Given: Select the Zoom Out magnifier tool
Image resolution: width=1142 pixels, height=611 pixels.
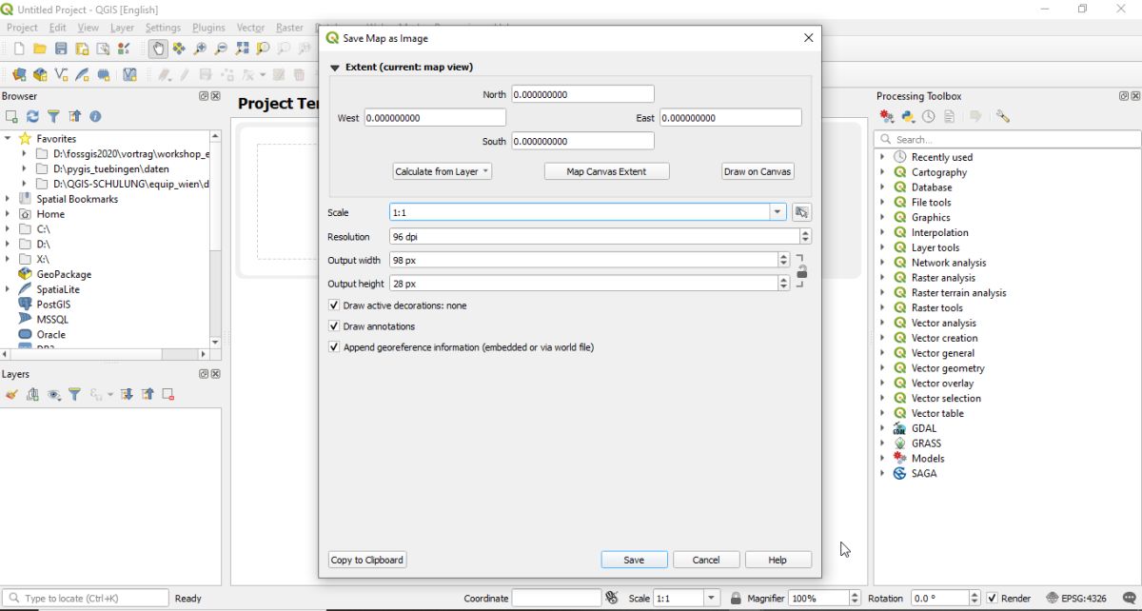Looking at the screenshot, I should pyautogui.click(x=221, y=49).
